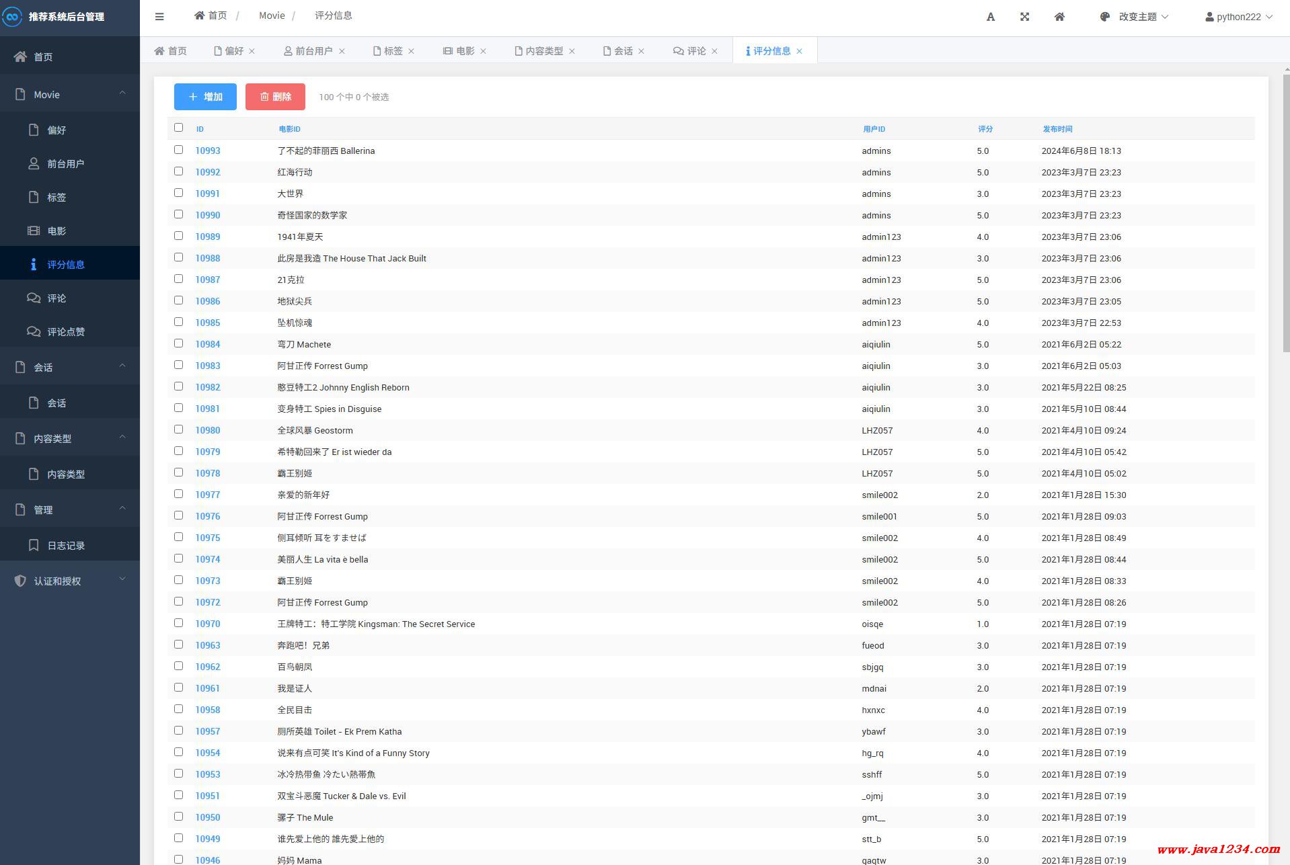The width and height of the screenshot is (1290, 865).
Task: Open rating record link 10990
Action: click(x=208, y=215)
